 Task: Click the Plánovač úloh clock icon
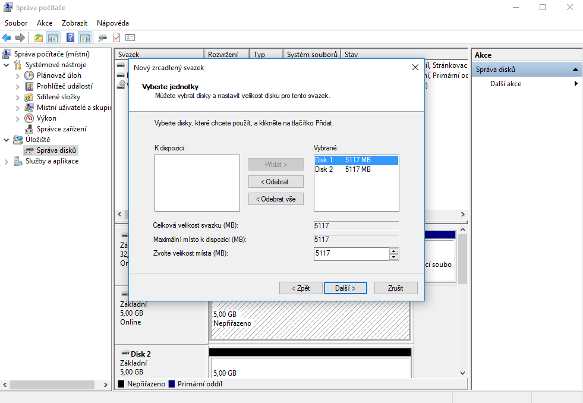tap(29, 75)
